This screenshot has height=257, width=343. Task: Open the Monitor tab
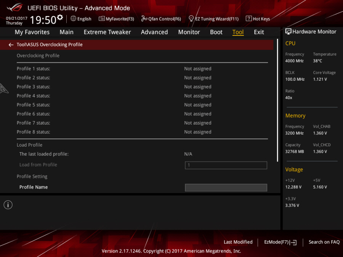pyautogui.click(x=189, y=32)
